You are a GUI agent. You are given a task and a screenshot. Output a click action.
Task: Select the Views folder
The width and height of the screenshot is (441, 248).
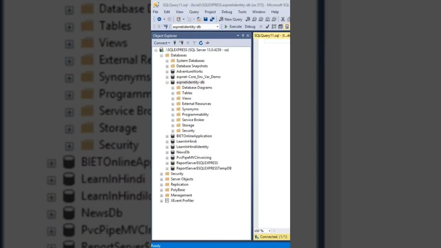coord(186,99)
